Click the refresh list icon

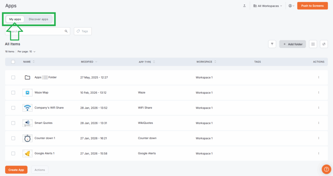point(324,44)
